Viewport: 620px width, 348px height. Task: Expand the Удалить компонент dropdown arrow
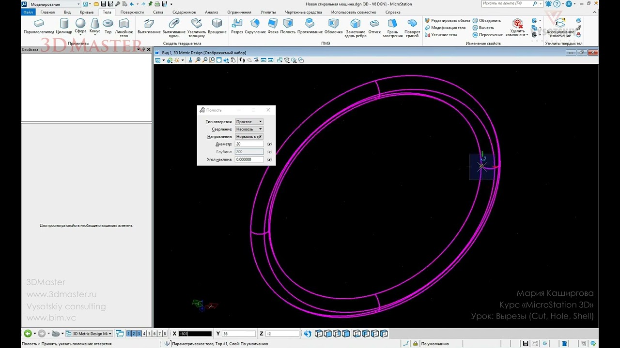point(527,35)
